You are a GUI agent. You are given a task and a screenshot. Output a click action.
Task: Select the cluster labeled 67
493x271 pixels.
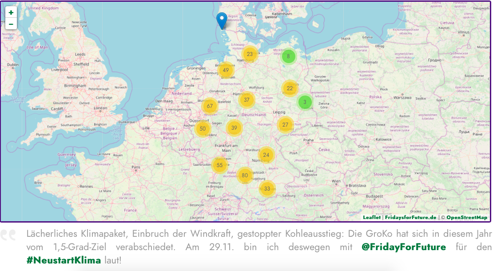tap(210, 106)
